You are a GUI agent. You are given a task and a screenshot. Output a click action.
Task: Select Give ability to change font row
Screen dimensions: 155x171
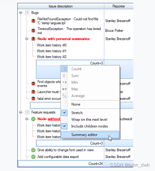tap(66, 150)
